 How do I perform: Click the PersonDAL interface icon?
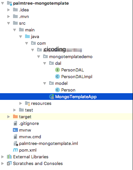coord(57,70)
